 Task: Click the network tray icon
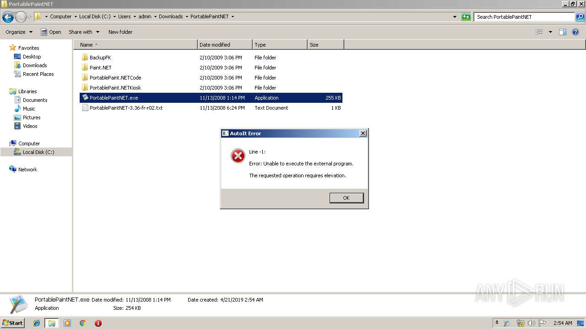point(520,323)
